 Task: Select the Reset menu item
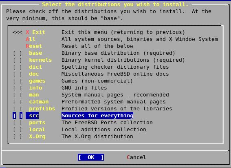34,46
